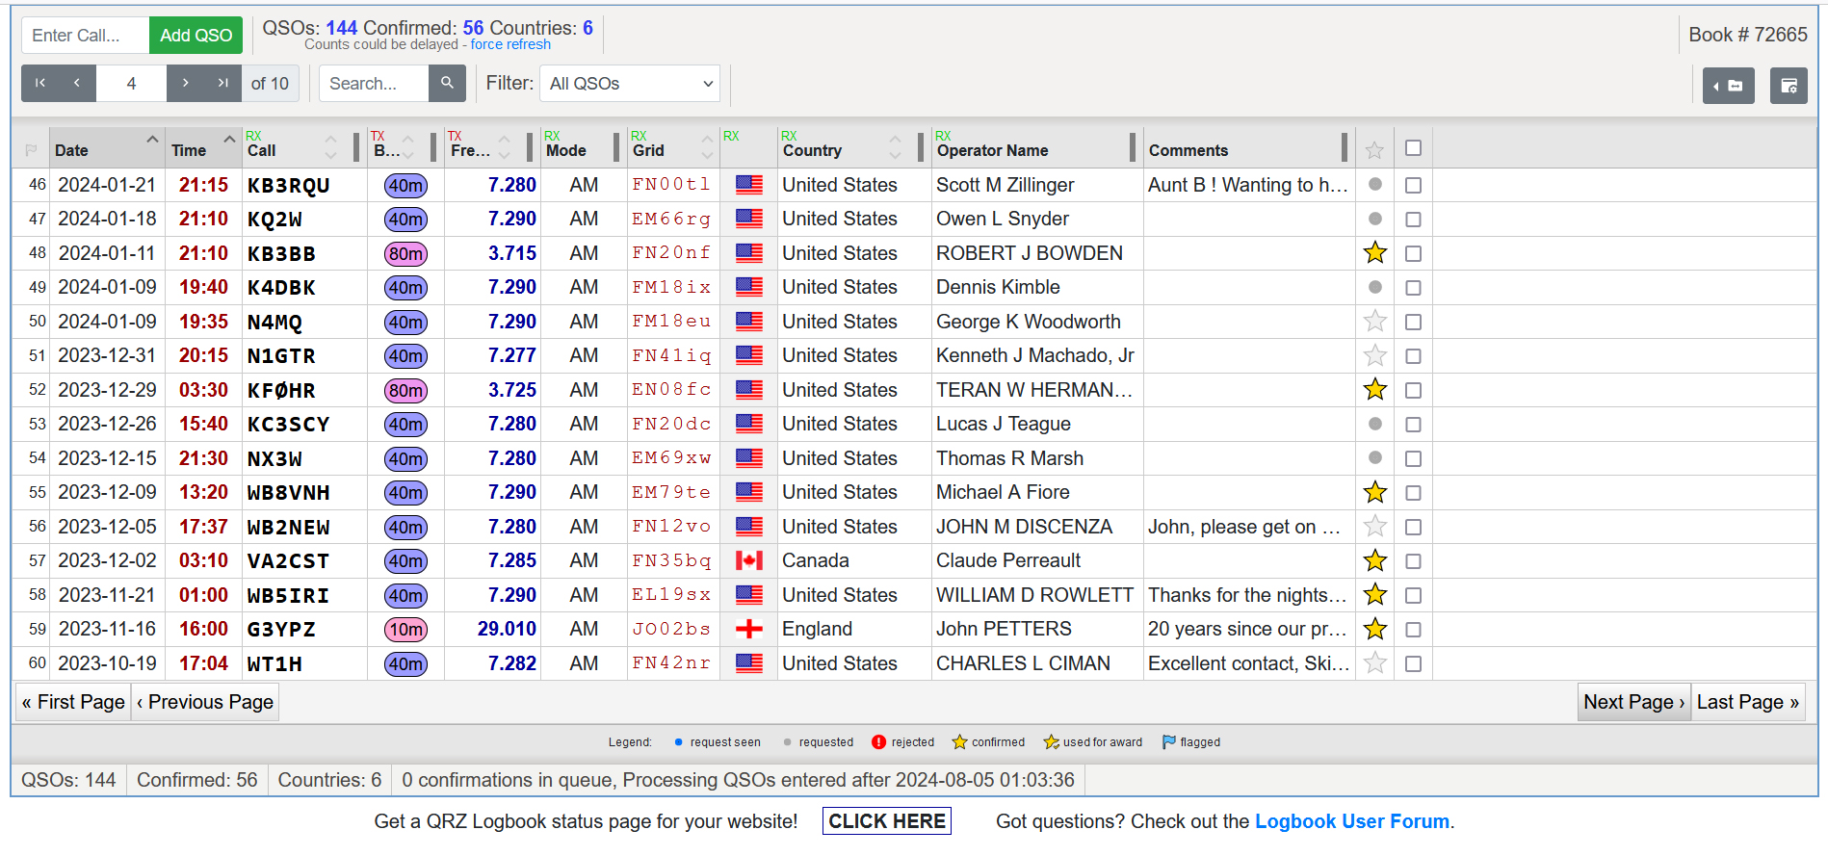This screenshot has width=1828, height=856.
Task: Click the 80m band badge for KB3BB
Action: [405, 254]
